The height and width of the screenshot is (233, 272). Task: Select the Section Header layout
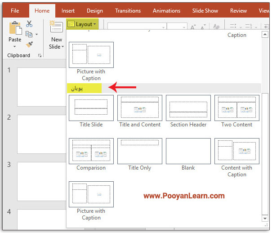pyautogui.click(x=188, y=112)
